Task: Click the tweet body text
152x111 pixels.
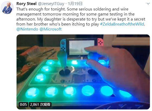Action: pyautogui.click(x=81, y=17)
